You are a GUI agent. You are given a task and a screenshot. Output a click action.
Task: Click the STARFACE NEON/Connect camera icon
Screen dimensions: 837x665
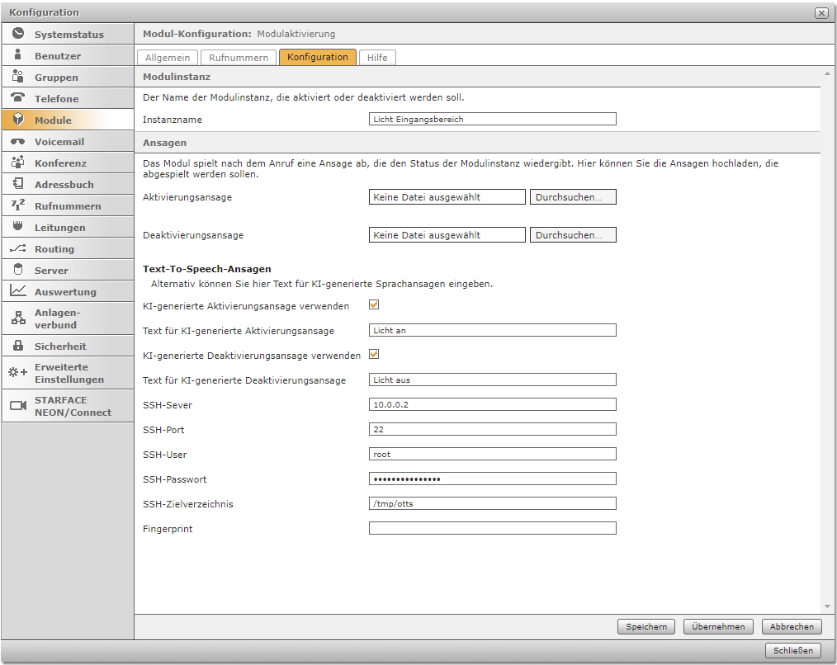click(x=18, y=406)
